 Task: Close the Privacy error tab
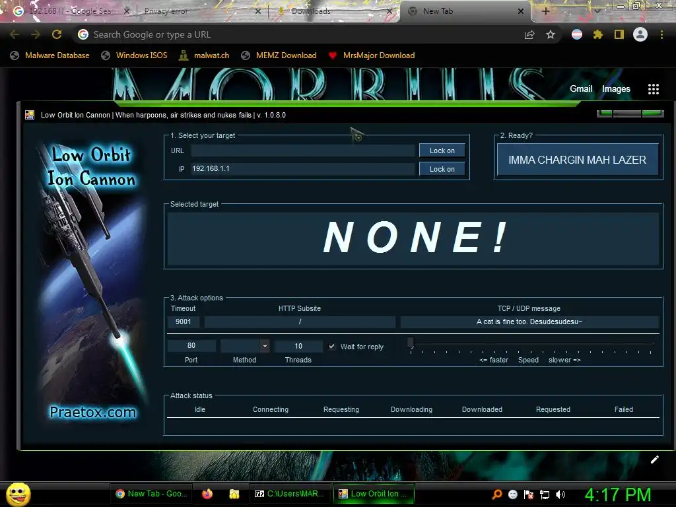point(258,11)
